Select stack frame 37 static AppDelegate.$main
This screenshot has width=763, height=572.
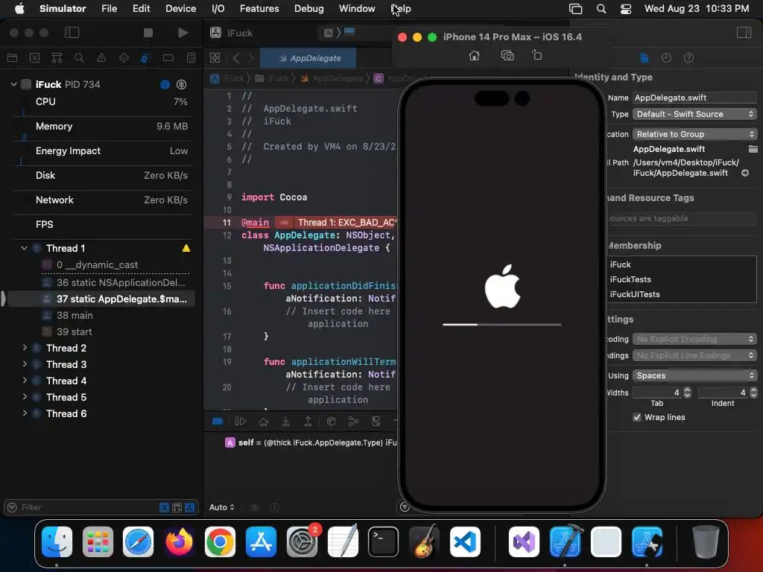pyautogui.click(x=101, y=299)
